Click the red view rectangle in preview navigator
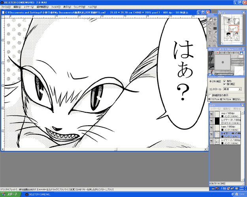Screen dimensions: 247x197 234,29
